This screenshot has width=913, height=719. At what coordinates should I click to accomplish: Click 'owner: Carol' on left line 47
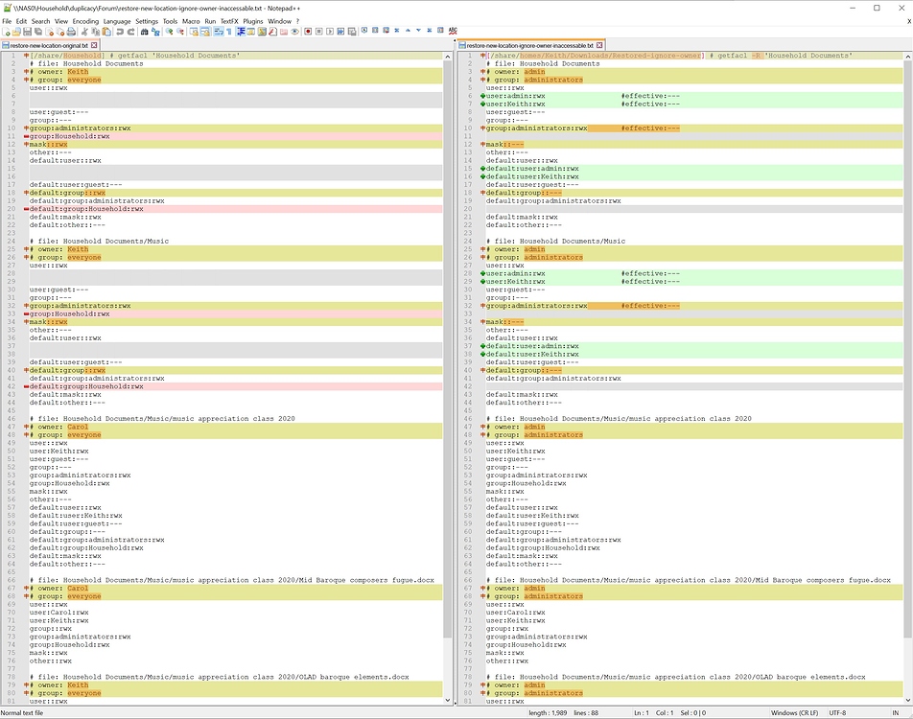coord(63,427)
